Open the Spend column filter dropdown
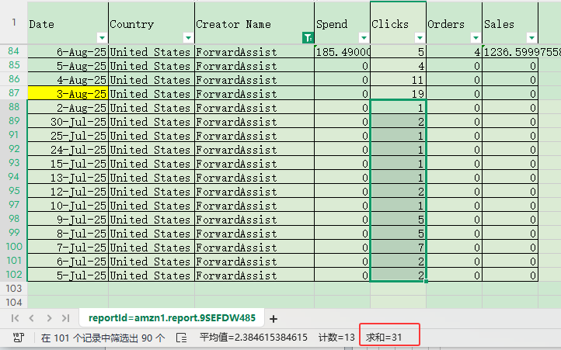 [x=364, y=37]
